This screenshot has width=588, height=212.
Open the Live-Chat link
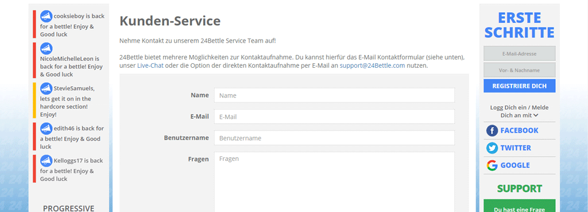point(150,65)
